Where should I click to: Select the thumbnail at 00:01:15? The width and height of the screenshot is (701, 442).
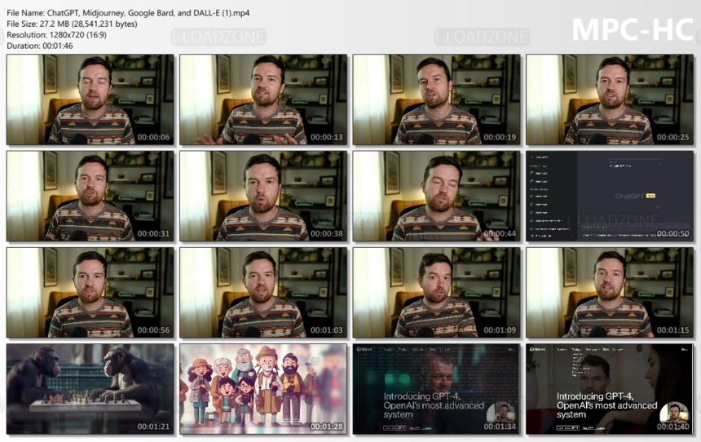coord(610,293)
